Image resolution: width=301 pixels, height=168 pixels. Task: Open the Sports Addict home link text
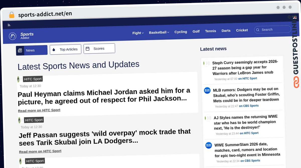27,36
